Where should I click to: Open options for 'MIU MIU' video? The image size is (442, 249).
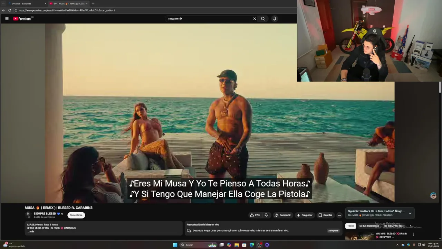click(x=413, y=234)
